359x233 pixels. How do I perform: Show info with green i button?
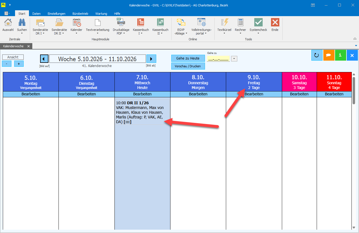coord(340,55)
